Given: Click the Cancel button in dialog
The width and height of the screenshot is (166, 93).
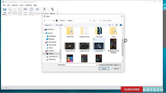Looking at the screenshot, I should click(116, 68).
